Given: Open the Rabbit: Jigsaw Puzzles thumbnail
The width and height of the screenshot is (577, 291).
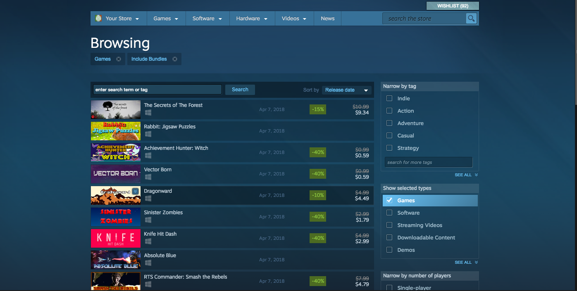Looking at the screenshot, I should click(116, 131).
